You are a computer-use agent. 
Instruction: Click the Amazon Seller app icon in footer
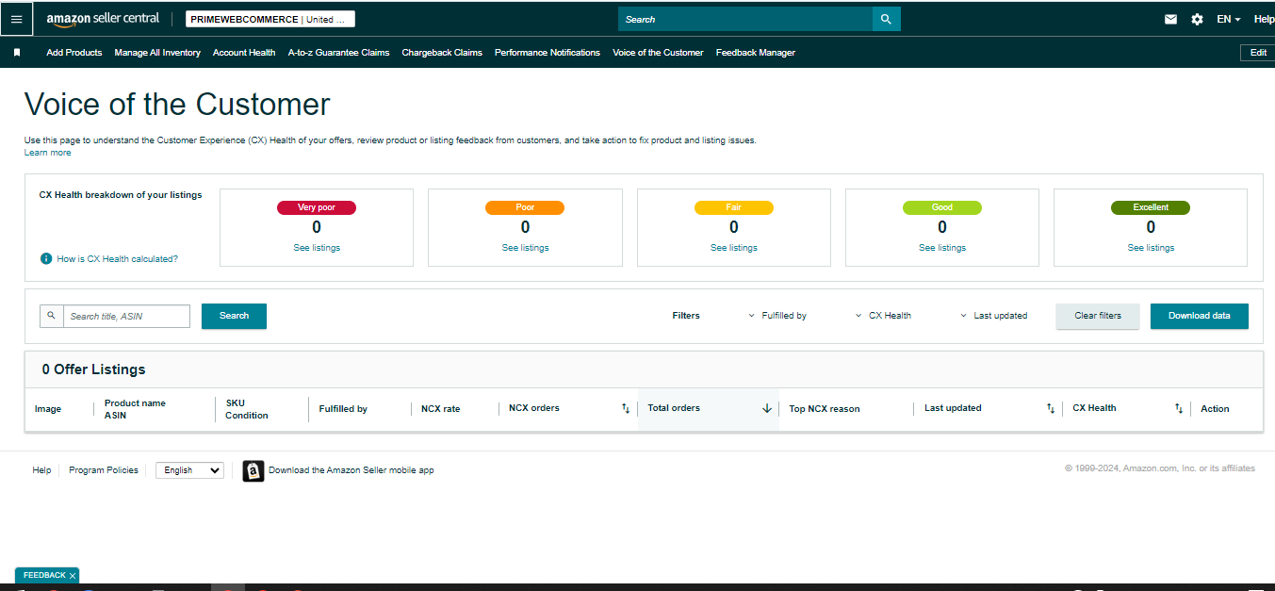(253, 470)
